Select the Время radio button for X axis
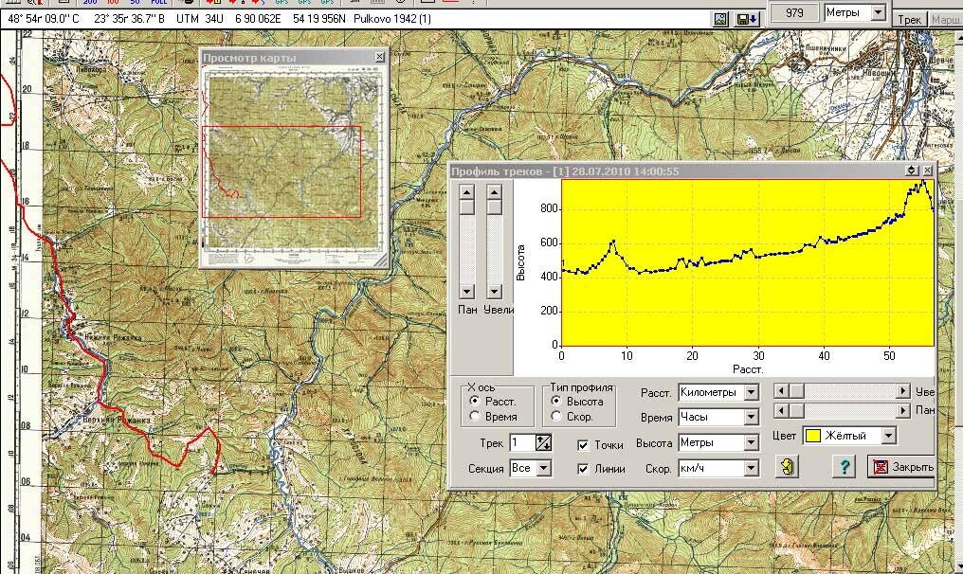This screenshot has height=574, width=963. tap(473, 417)
